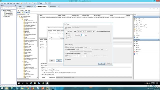Click guest taskbar File Explorer icon
This screenshot has width=160, height=90.
coord(35,83)
